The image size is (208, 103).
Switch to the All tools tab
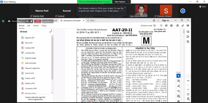click(x=22, y=26)
